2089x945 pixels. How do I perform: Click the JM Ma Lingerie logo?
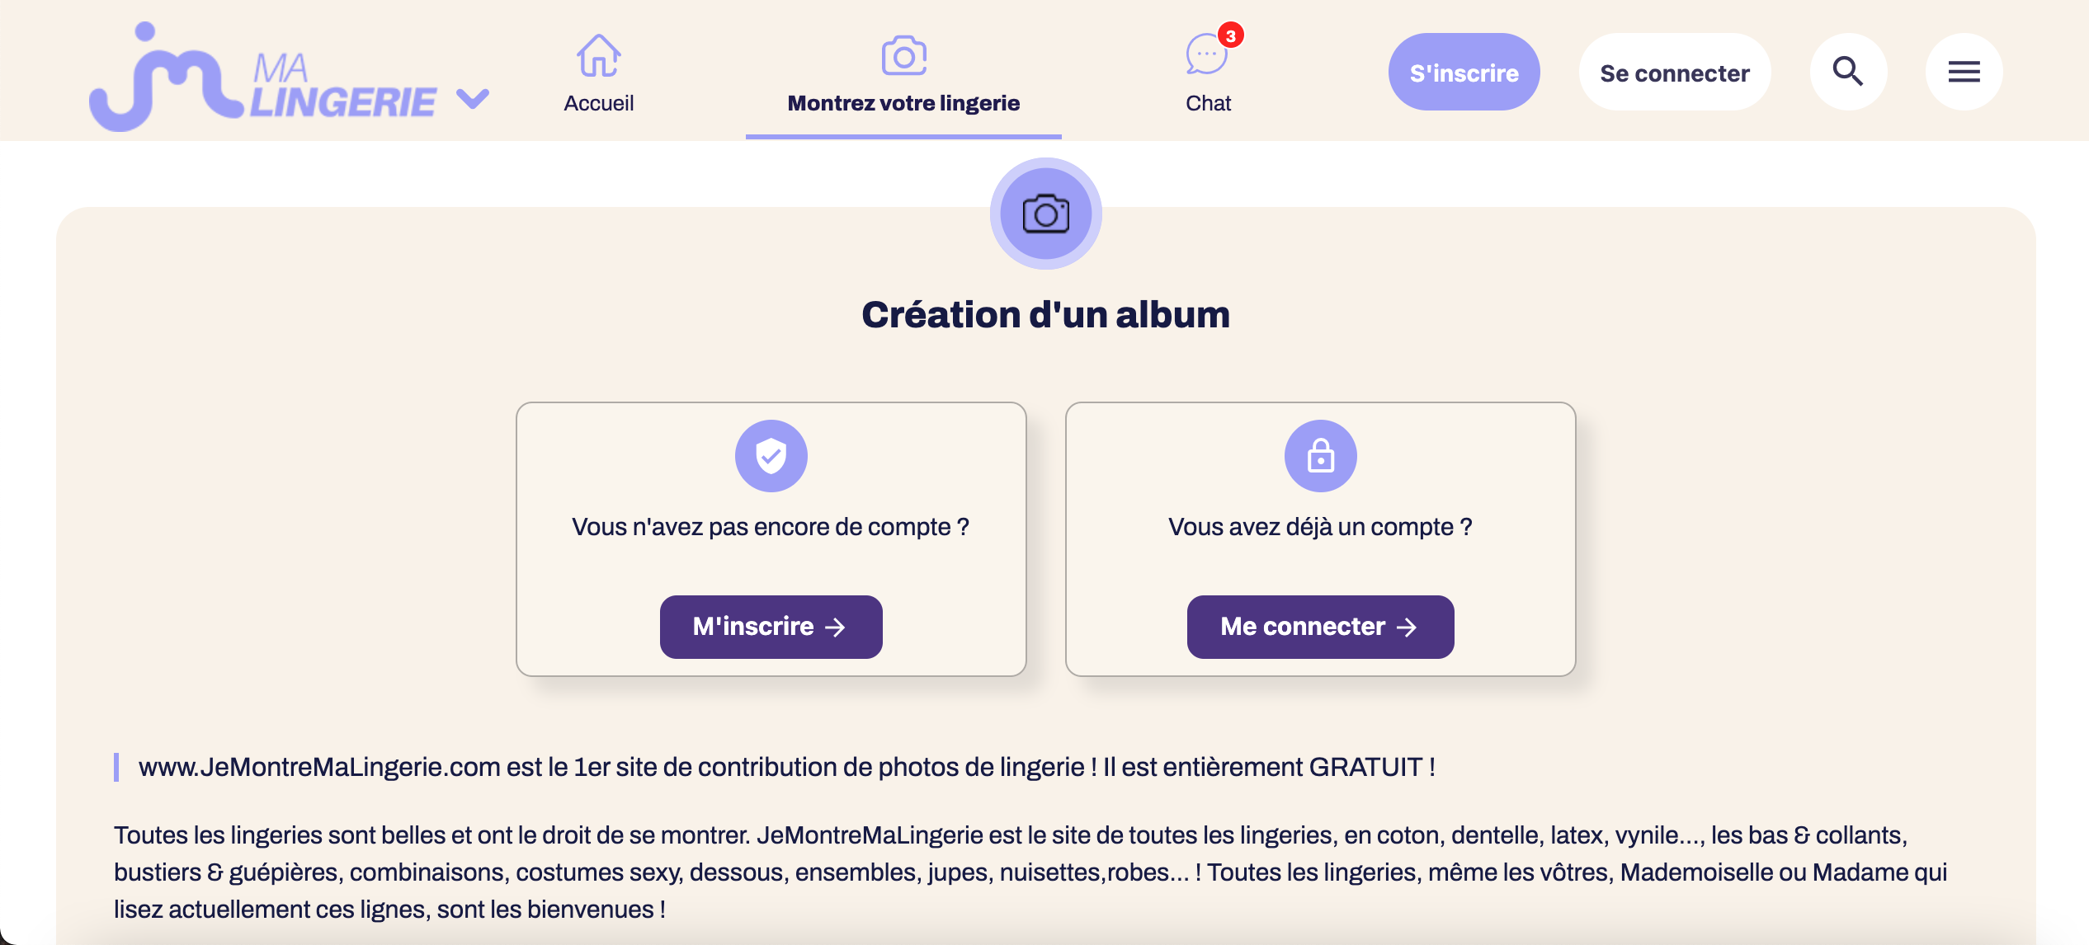point(262,78)
